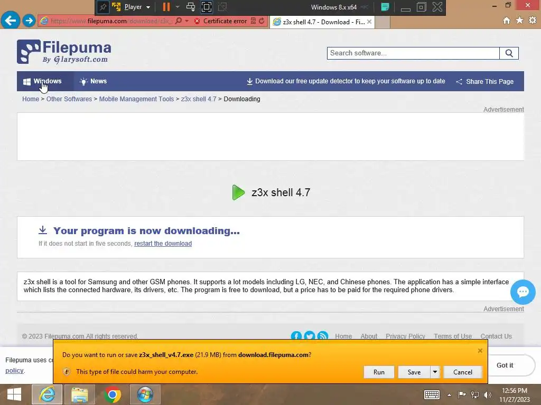The image size is (541, 405).
Task: Open the Internet Explorer tools gear
Action: click(533, 21)
